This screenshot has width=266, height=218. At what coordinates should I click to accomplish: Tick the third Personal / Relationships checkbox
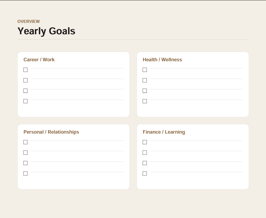(26, 163)
